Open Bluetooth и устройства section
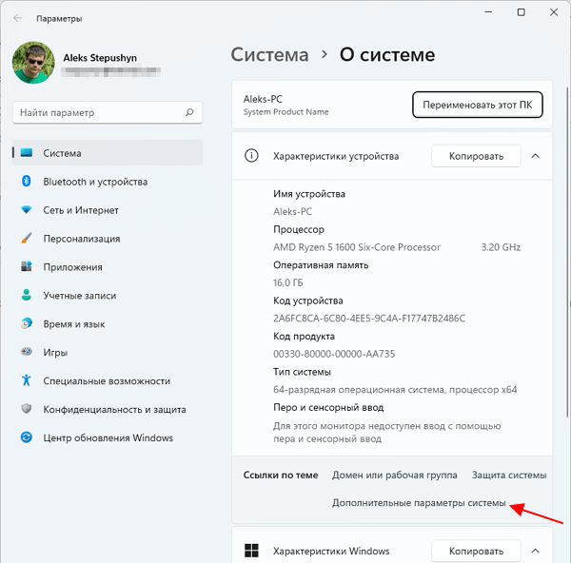Screen dimensions: 571x563 tap(108, 182)
